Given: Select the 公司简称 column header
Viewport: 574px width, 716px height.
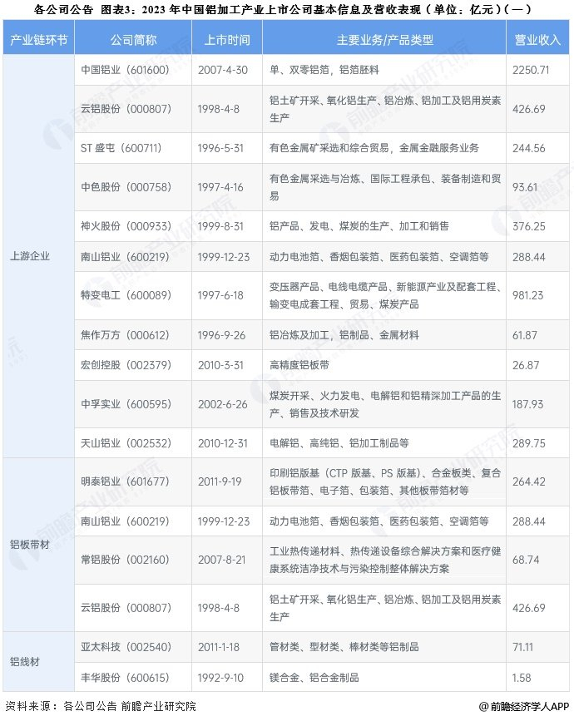Looking at the screenshot, I should (132, 40).
